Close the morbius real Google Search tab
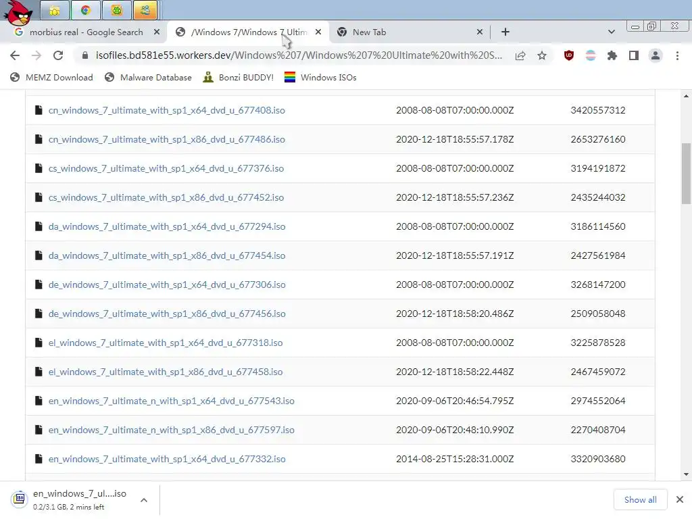The height and width of the screenshot is (519, 692). click(x=157, y=32)
